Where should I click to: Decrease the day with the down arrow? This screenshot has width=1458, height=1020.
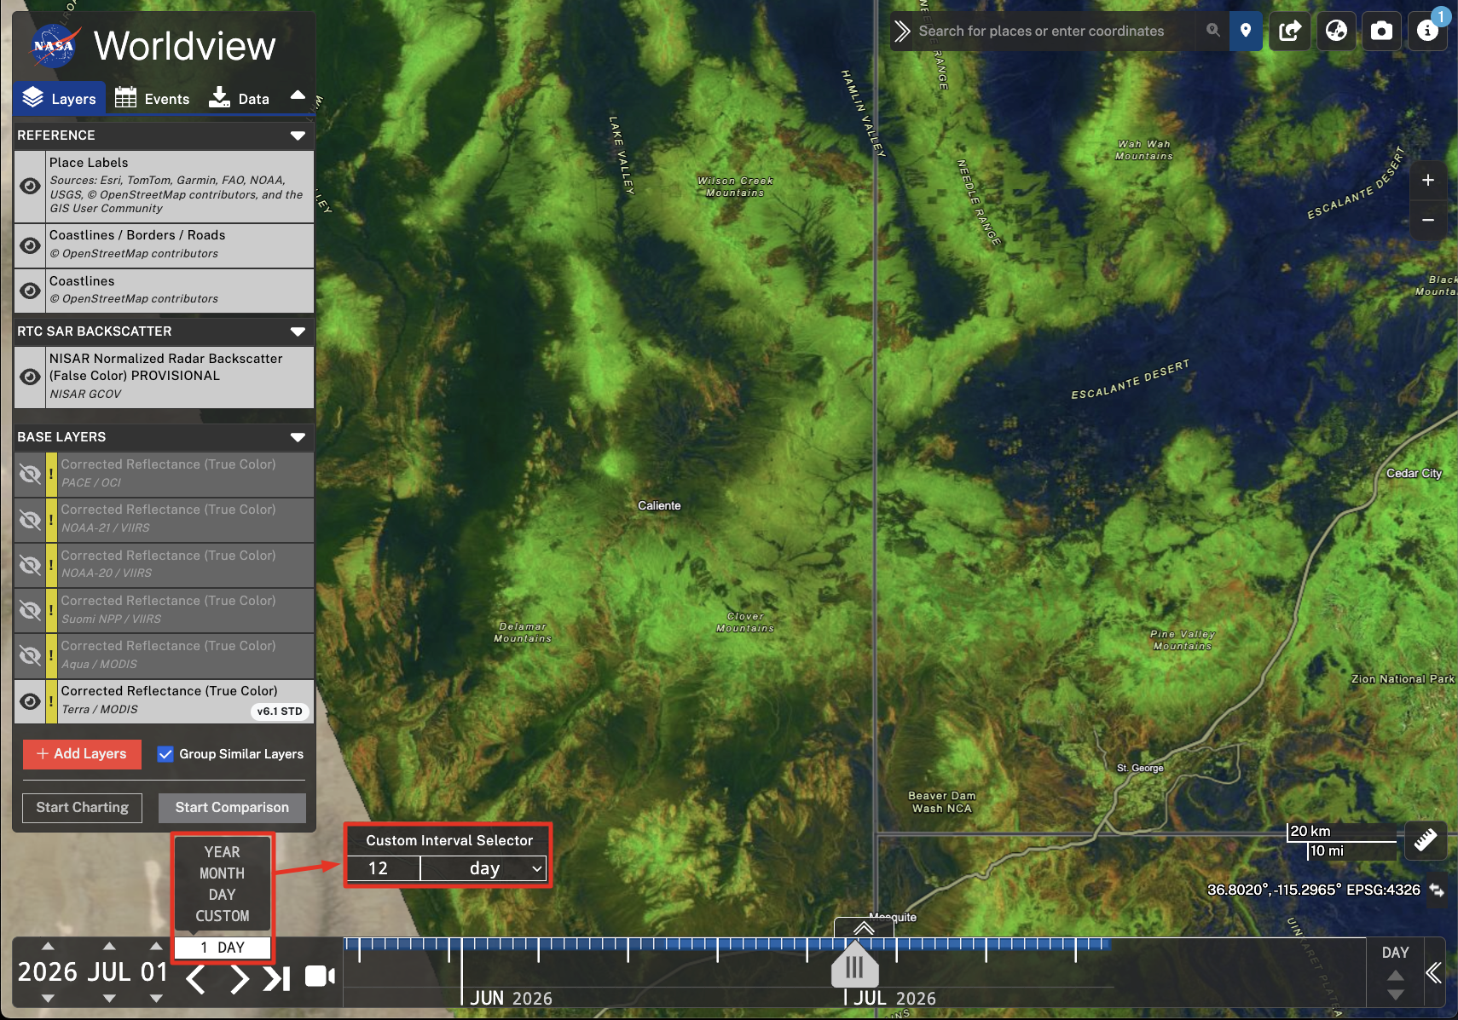click(x=155, y=998)
